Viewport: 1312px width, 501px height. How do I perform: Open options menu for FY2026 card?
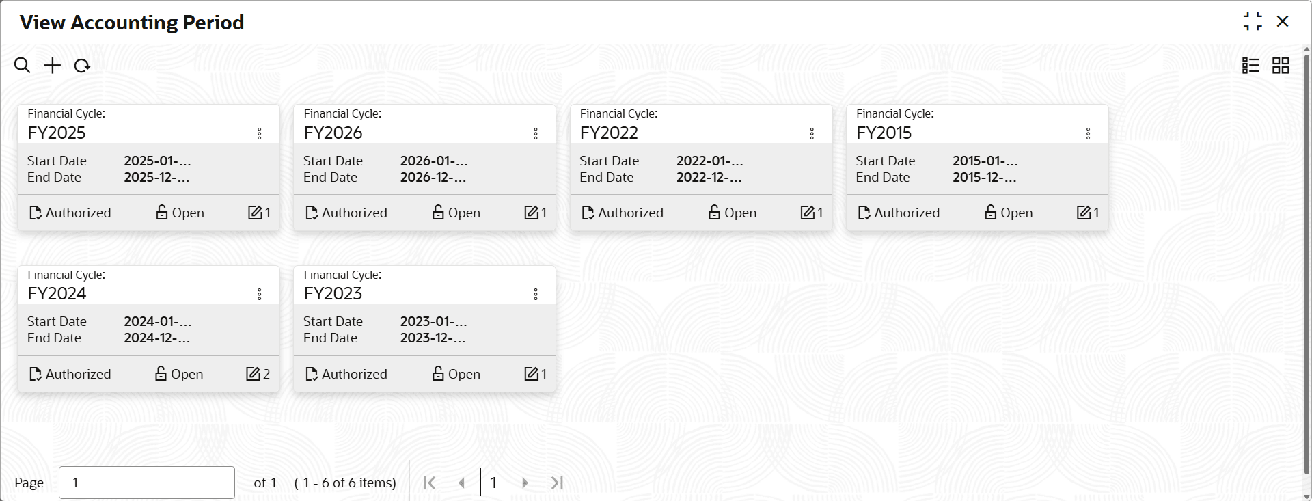click(x=536, y=133)
